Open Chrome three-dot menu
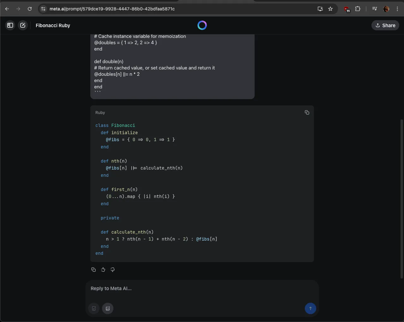Viewport: 404px width, 322px height. point(397,9)
